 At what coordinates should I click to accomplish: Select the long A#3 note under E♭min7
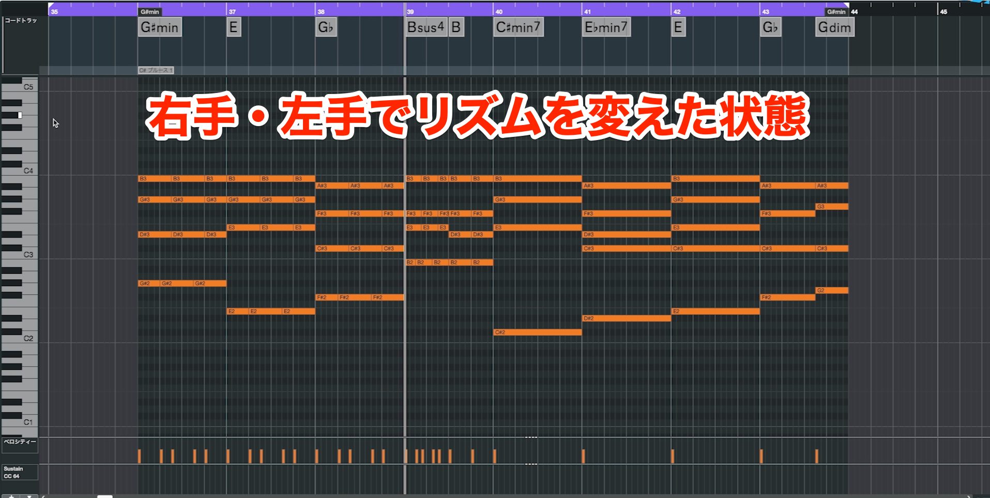[x=627, y=185]
